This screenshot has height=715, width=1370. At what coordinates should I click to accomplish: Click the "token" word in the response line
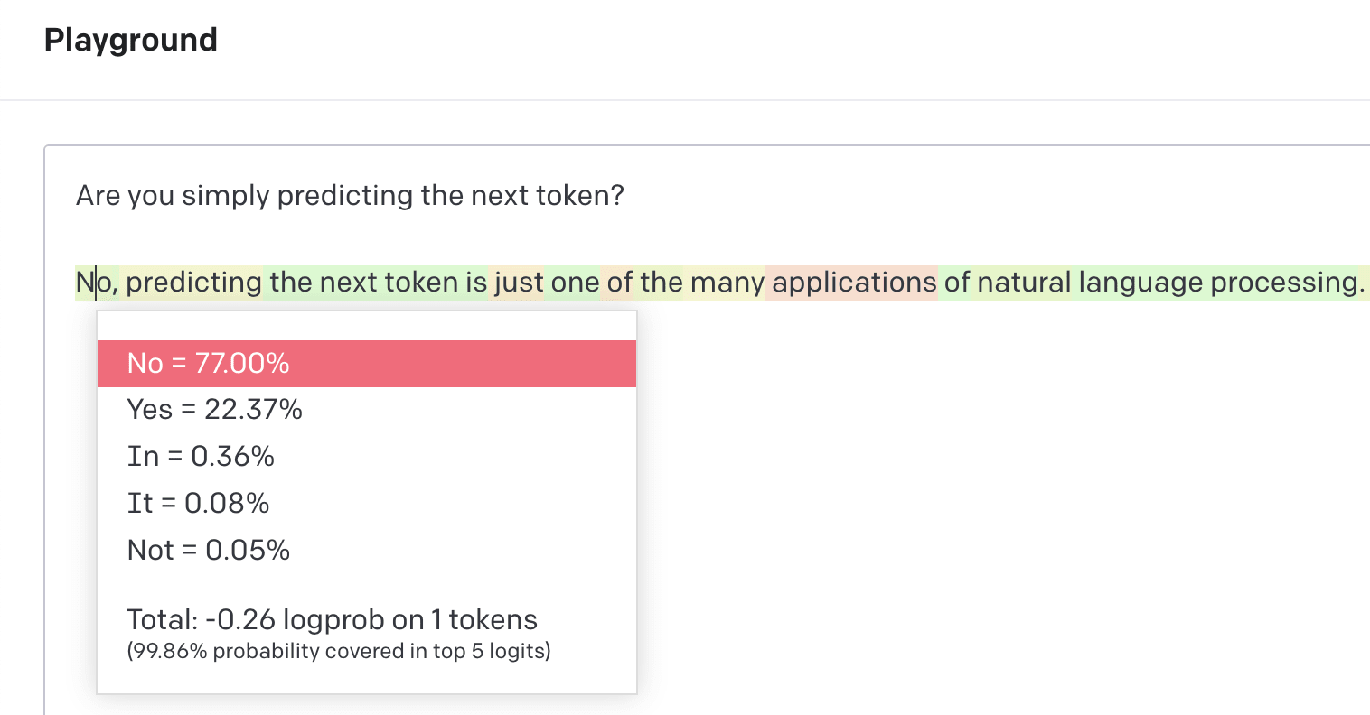pos(420,283)
